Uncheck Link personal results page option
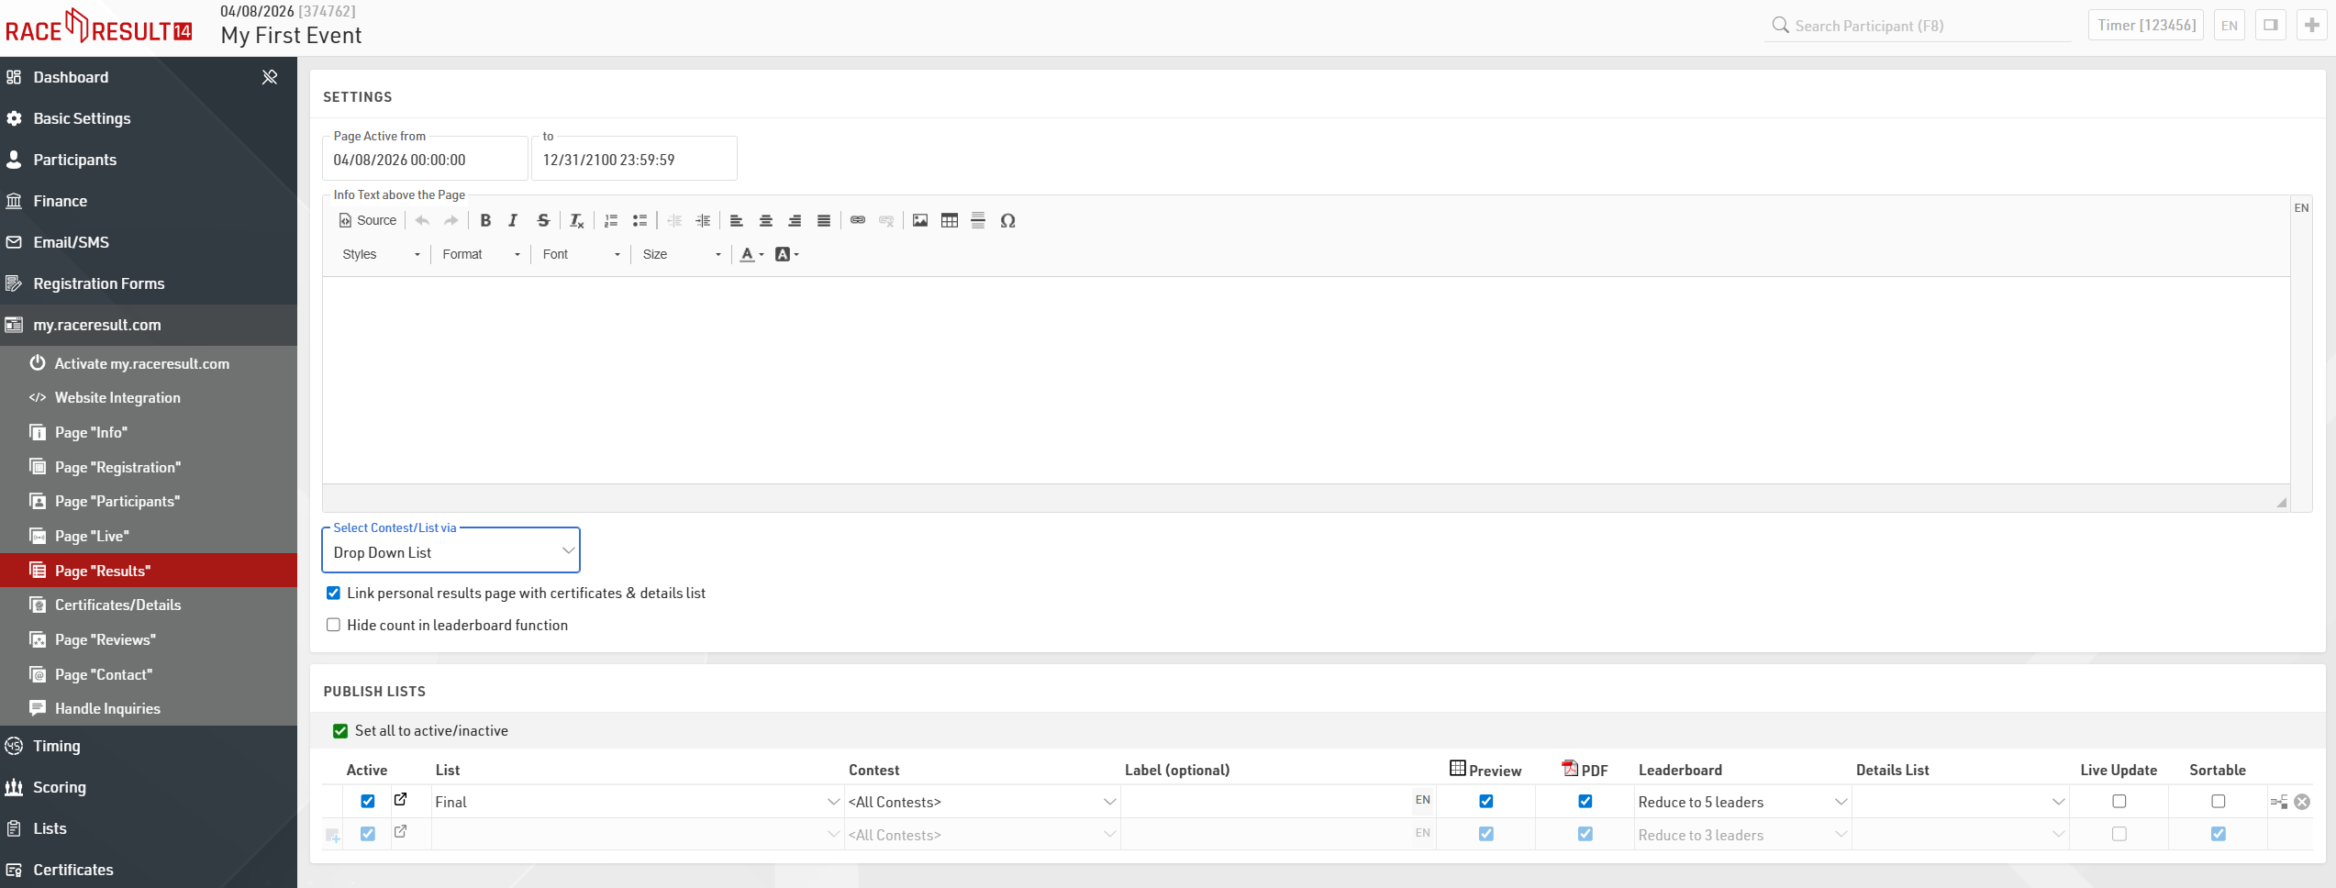 [x=334, y=594]
